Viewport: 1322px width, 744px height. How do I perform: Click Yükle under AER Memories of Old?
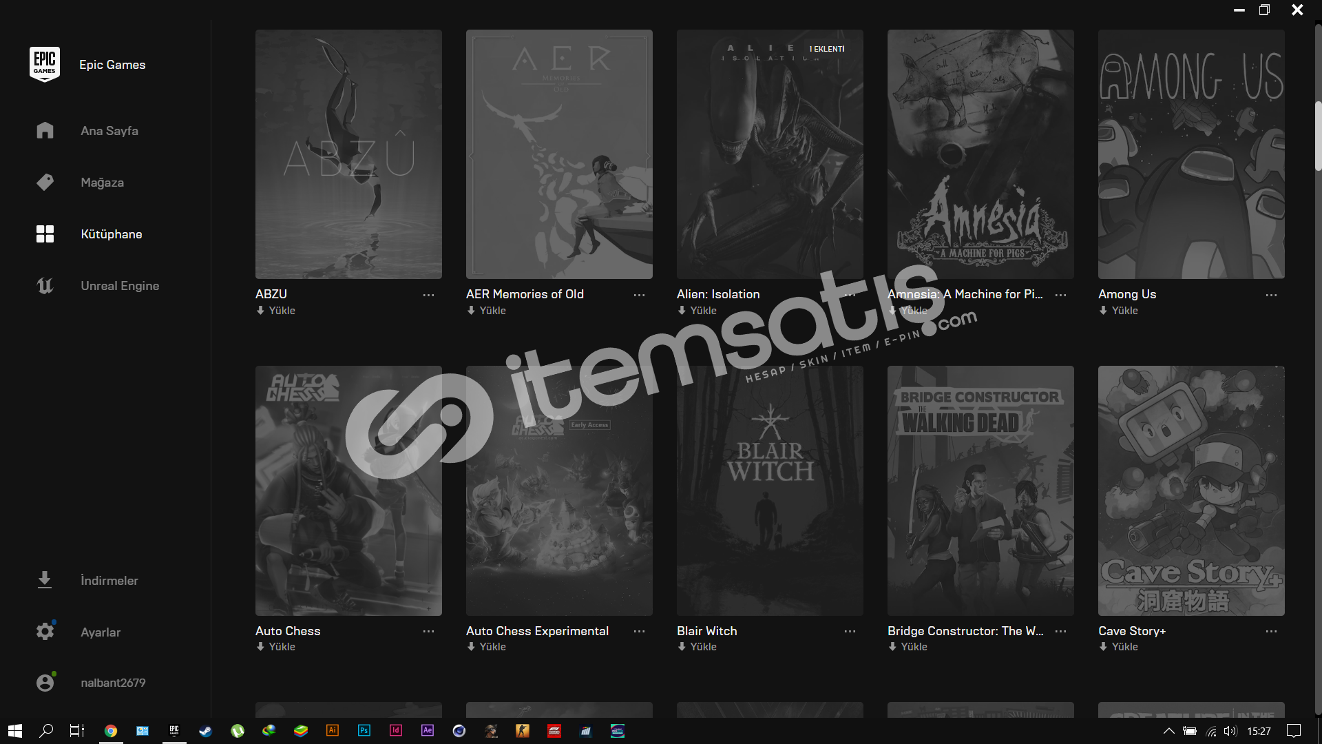(x=487, y=311)
